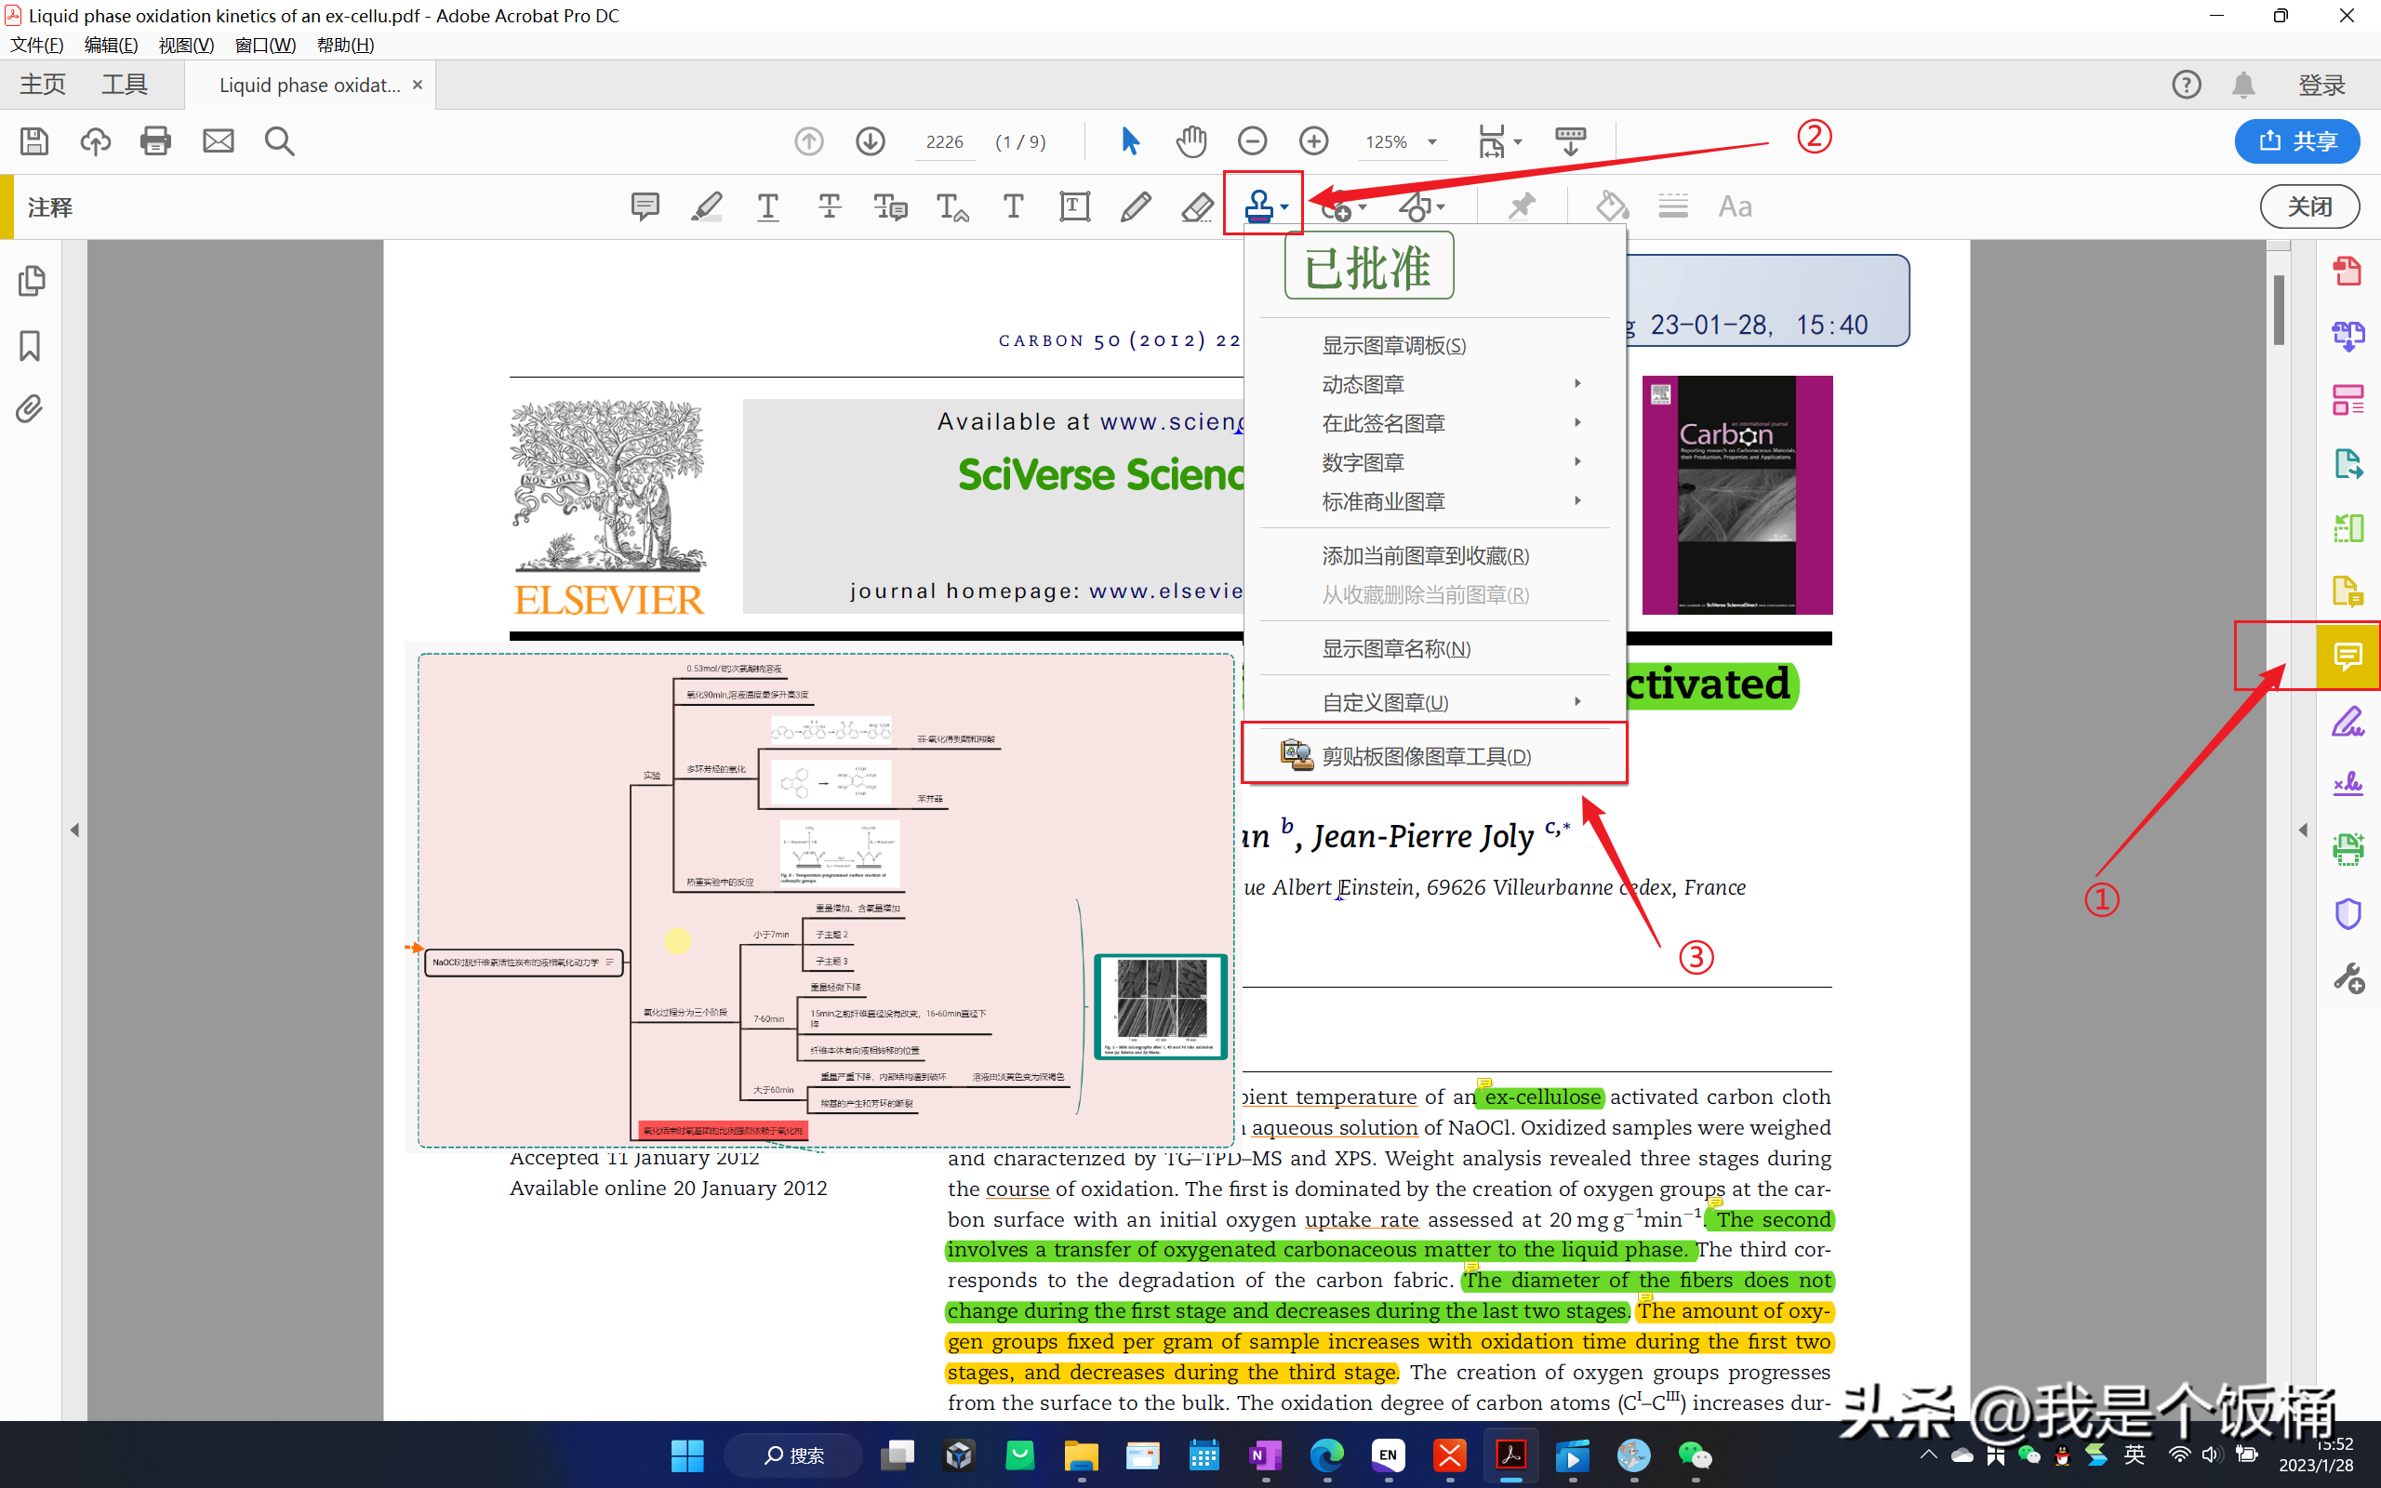Screen dimensions: 2381x1488
Task: Click the upload to cloud icon
Action: 96,141
